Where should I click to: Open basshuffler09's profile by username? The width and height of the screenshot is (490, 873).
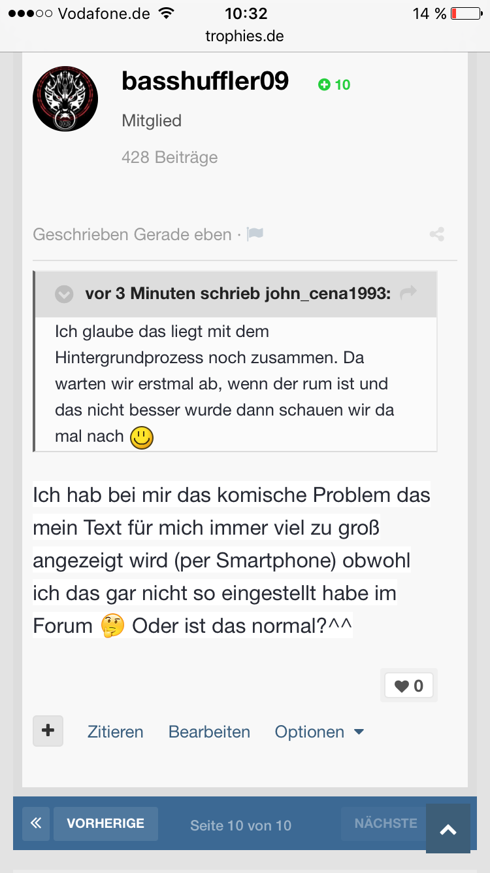(x=205, y=82)
